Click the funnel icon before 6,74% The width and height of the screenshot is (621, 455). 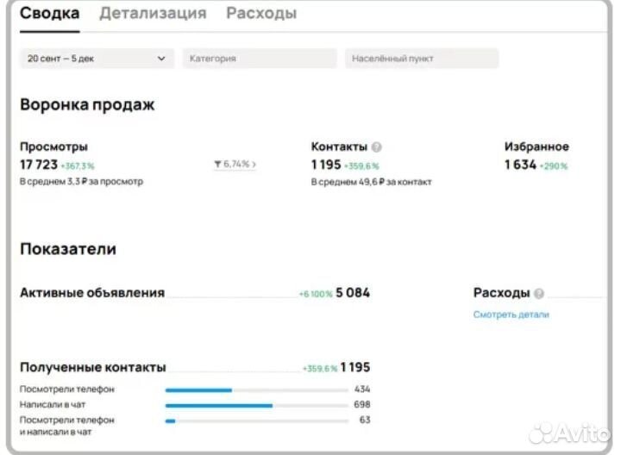click(217, 164)
